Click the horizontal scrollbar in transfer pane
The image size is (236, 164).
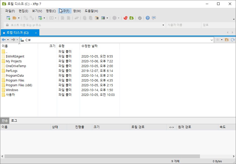(102, 156)
